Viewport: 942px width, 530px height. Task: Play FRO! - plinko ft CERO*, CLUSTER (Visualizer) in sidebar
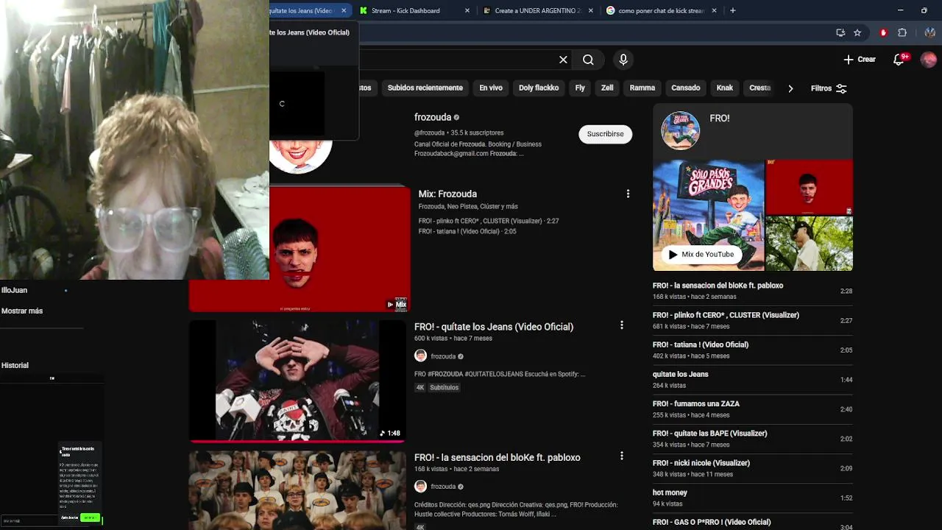point(752,320)
